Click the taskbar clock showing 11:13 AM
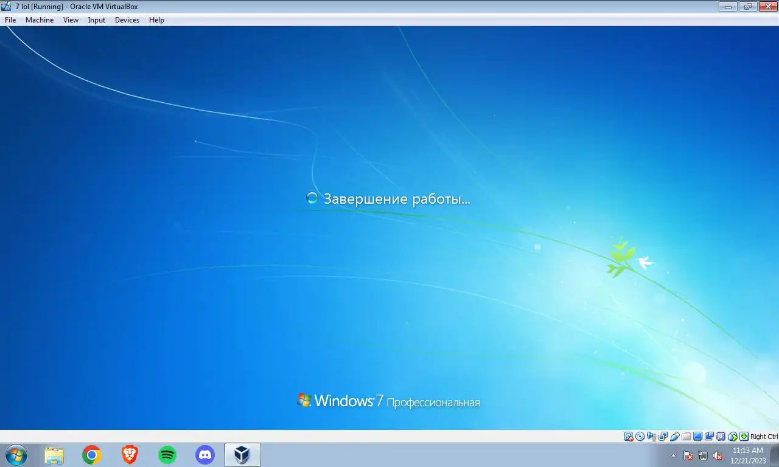The image size is (779, 467). 748,455
